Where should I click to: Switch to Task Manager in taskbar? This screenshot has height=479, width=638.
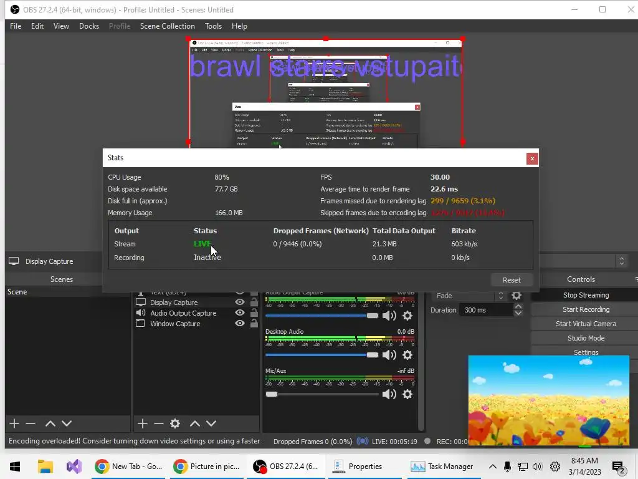442,467
